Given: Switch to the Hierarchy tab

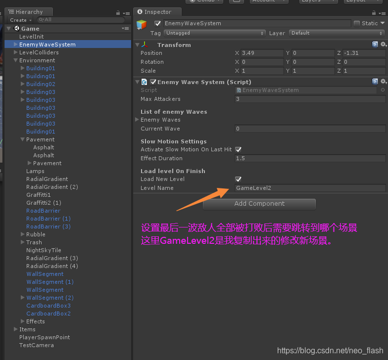Looking at the screenshot, I should (29, 12).
